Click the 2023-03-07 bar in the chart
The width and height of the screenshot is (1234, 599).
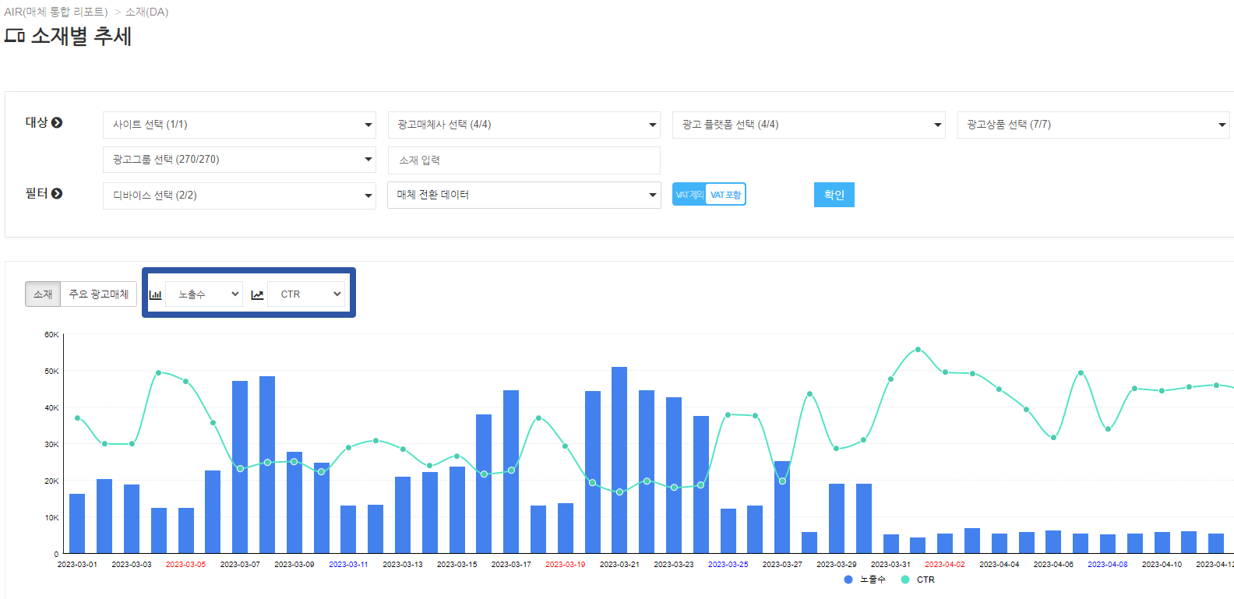coord(240,467)
